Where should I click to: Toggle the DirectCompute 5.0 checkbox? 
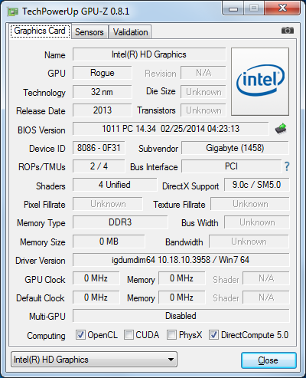pos(213,335)
